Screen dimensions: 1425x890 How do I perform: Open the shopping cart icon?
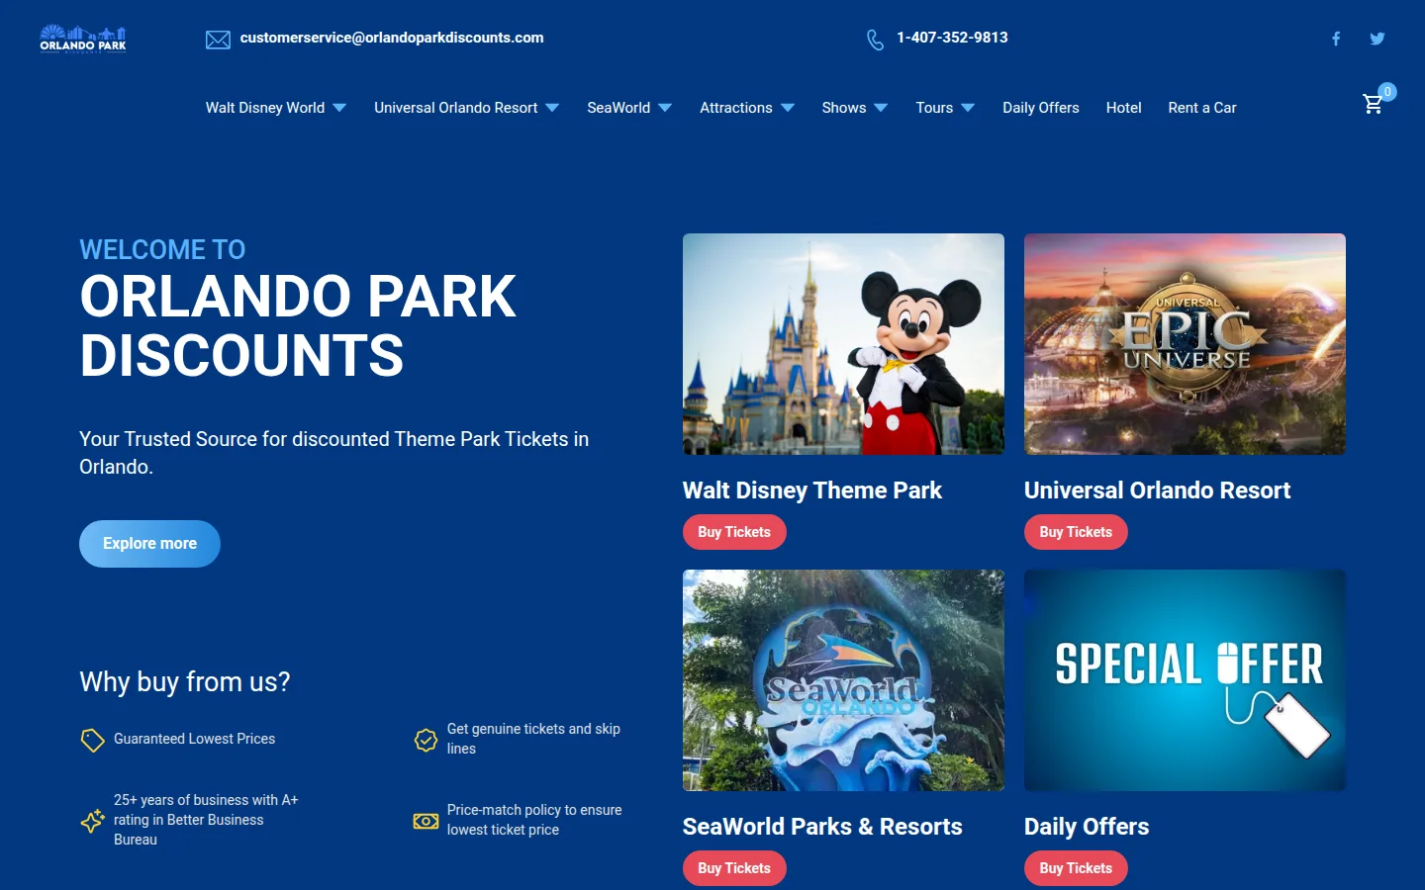pyautogui.click(x=1373, y=103)
